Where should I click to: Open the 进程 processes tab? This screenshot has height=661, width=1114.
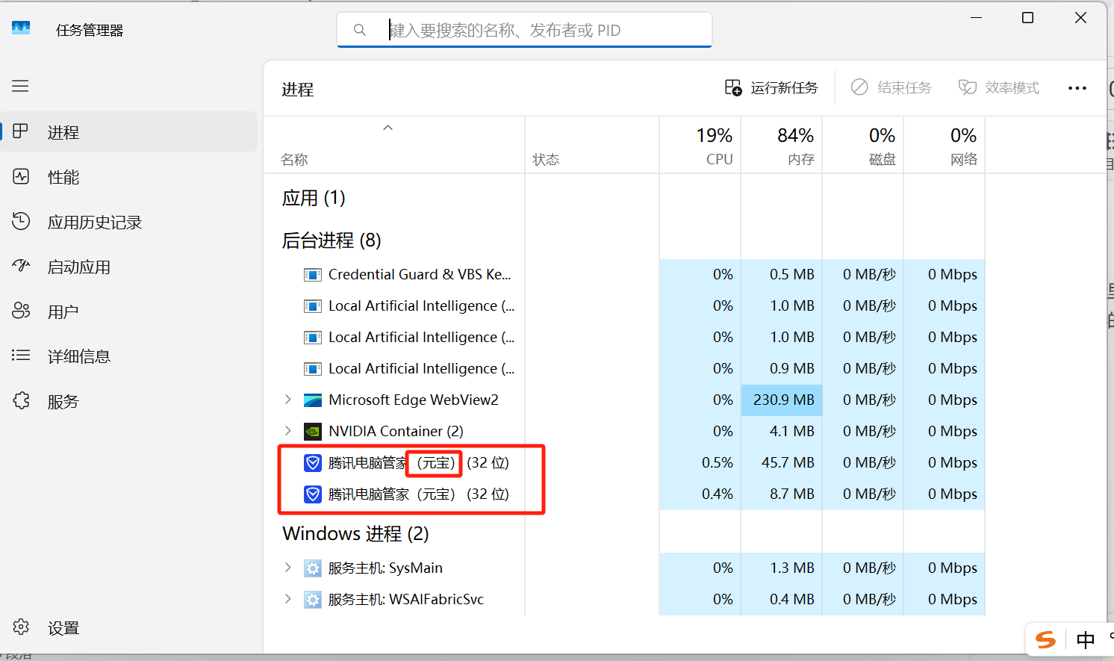[129, 132]
